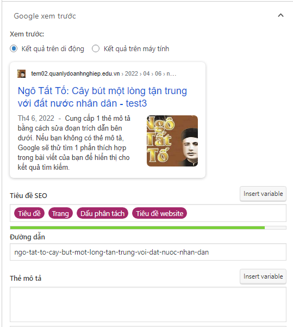Click the green SEO title length bar
Viewport: 293px width, 327px height.
(x=138, y=228)
